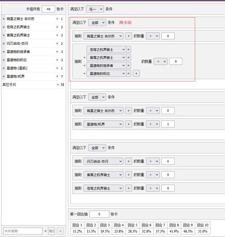The height and width of the screenshot is (237, 225).
Task: Click 星遗物-[星凯] name in deck list
Action: click(17, 68)
